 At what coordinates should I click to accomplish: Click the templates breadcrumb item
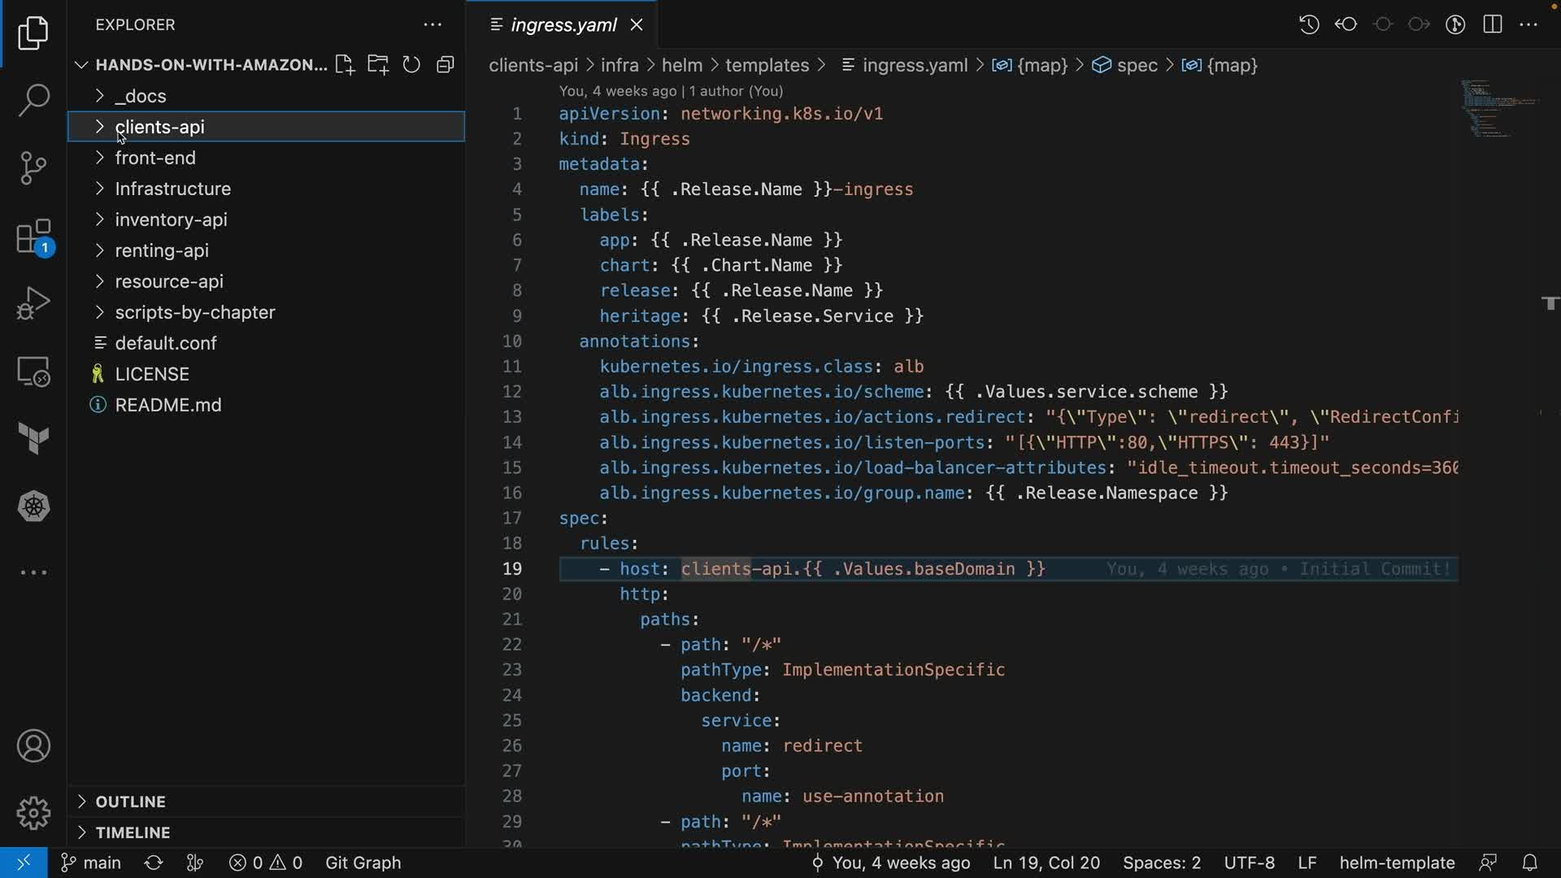click(x=767, y=65)
